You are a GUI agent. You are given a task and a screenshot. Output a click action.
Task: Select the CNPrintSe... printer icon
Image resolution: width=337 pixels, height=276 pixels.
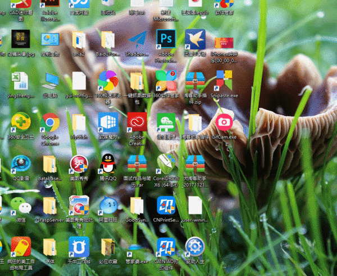[x=166, y=205]
